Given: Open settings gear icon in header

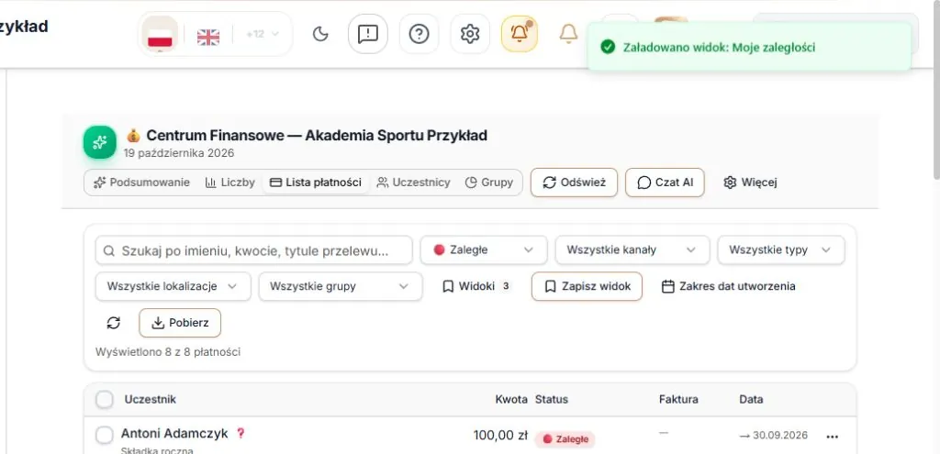Looking at the screenshot, I should 470,34.
